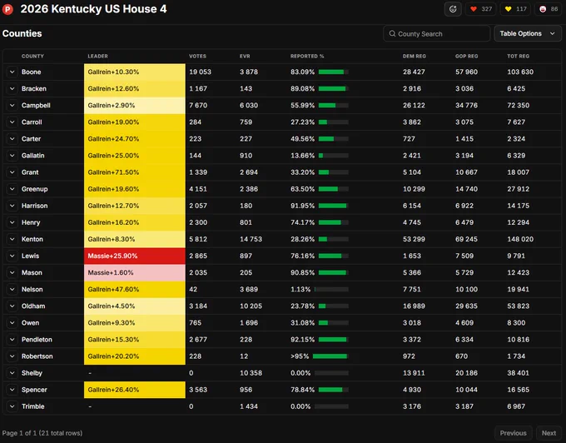Click the Kenton total registration 148 020
The width and height of the screenshot is (566, 443).
520,239
